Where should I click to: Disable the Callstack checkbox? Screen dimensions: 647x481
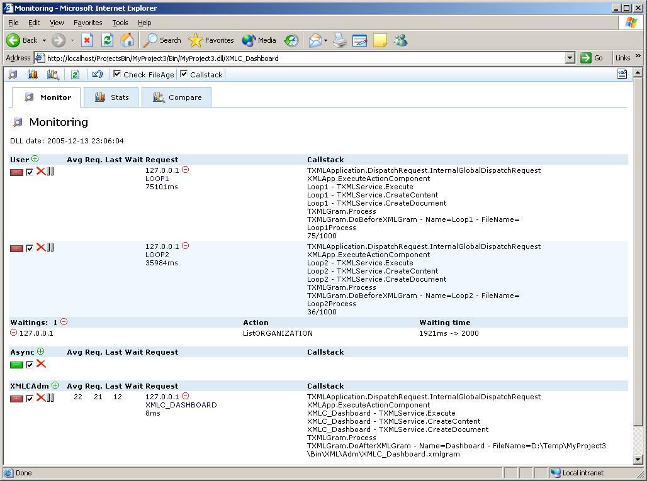184,74
